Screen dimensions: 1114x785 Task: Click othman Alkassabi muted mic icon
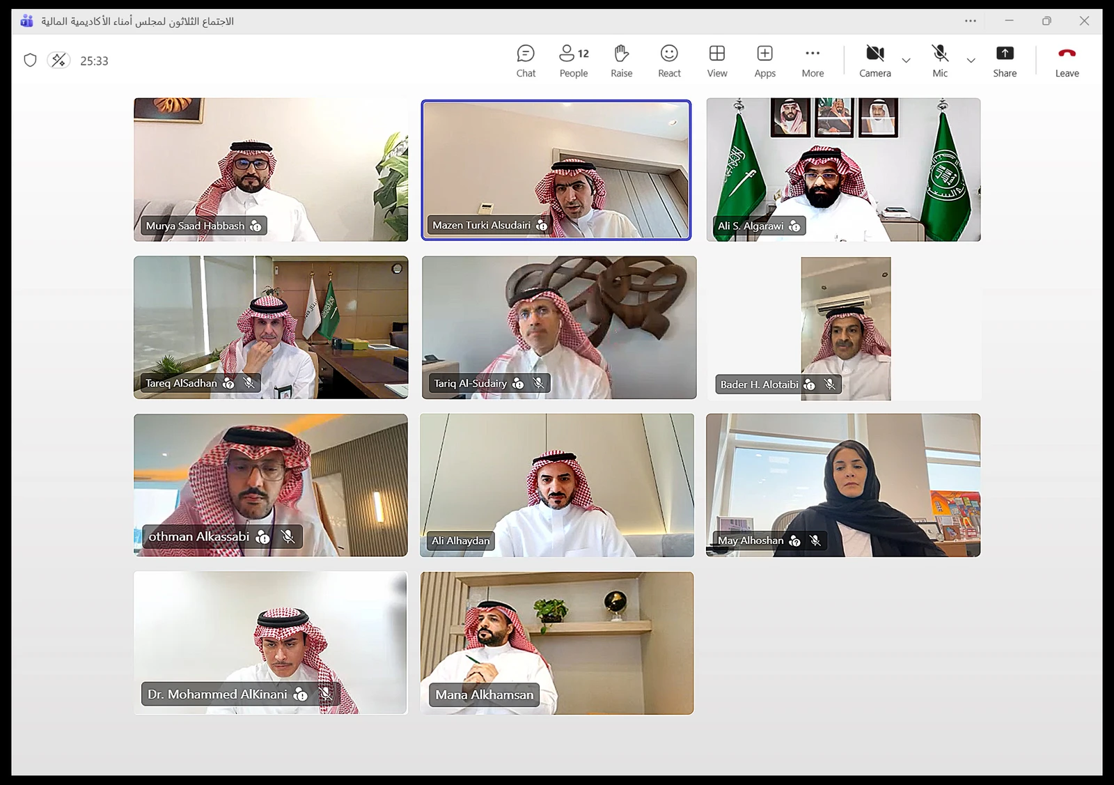click(288, 536)
